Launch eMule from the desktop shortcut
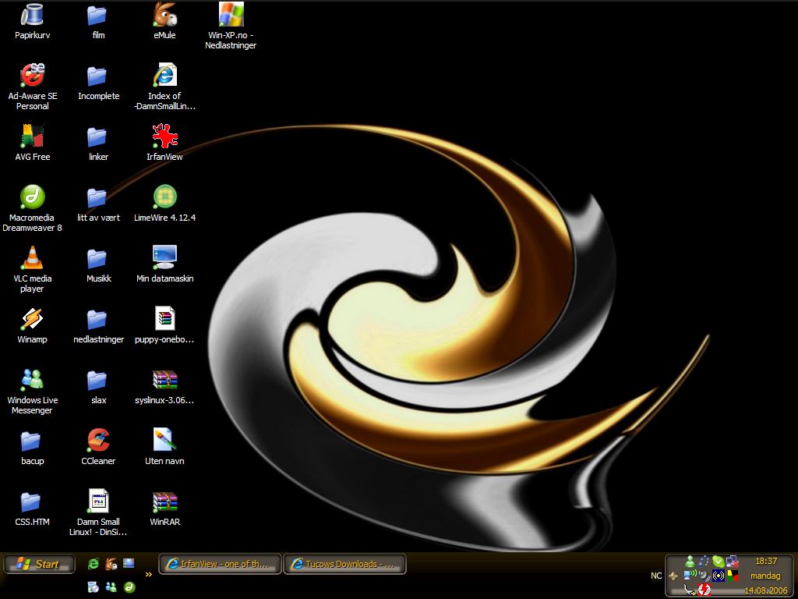This screenshot has width=798, height=599. (164, 21)
